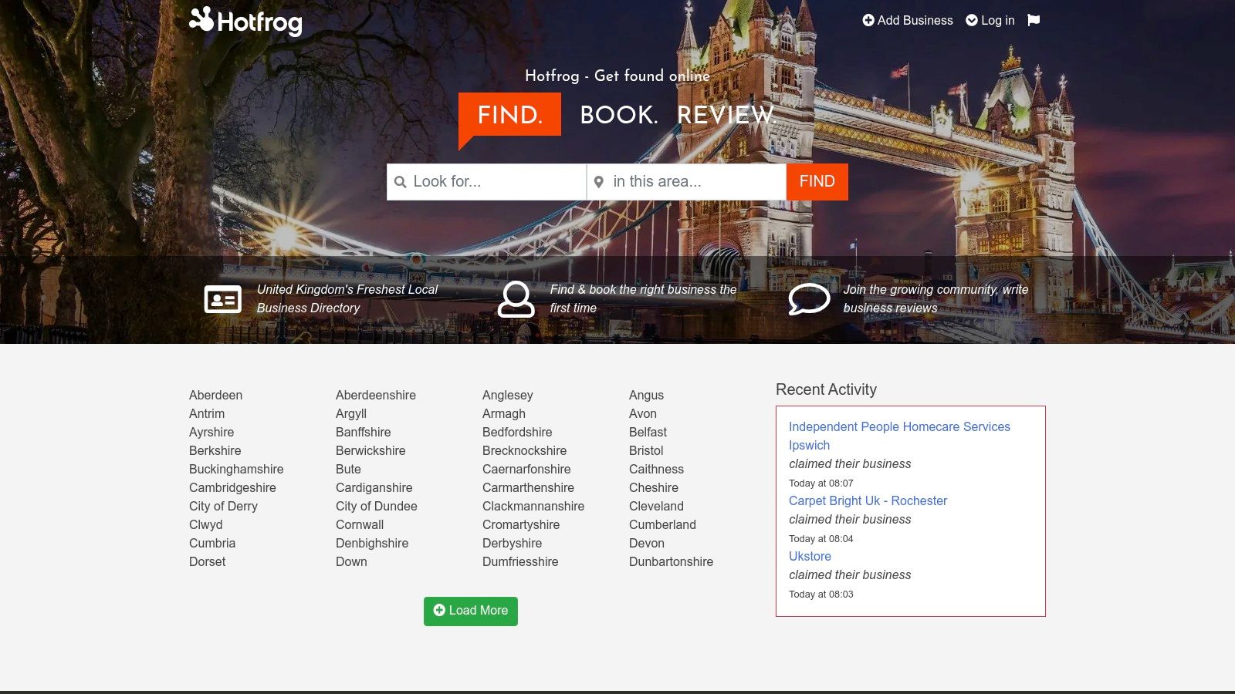
Task: Open the Bristol region link
Action: coord(646,450)
